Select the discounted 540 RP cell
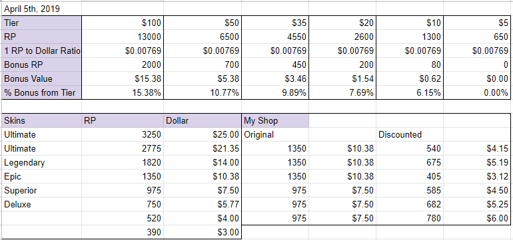This screenshot has height=240, width=513. click(x=410, y=148)
